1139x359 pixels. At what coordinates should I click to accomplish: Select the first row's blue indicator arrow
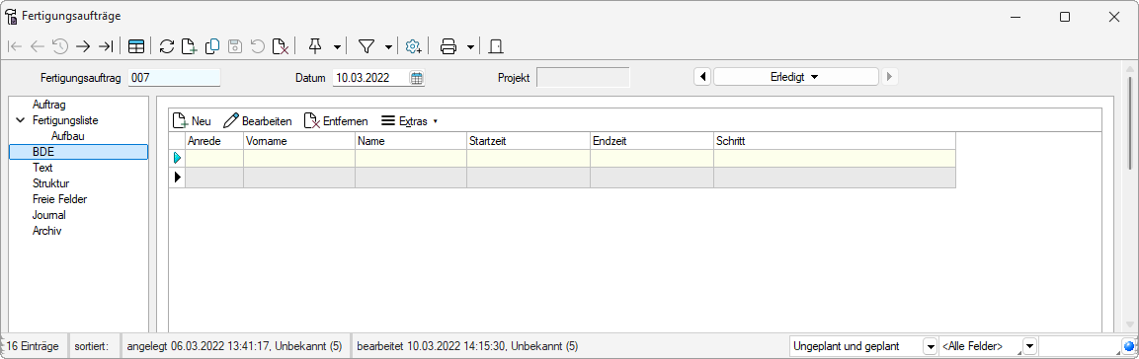point(177,158)
